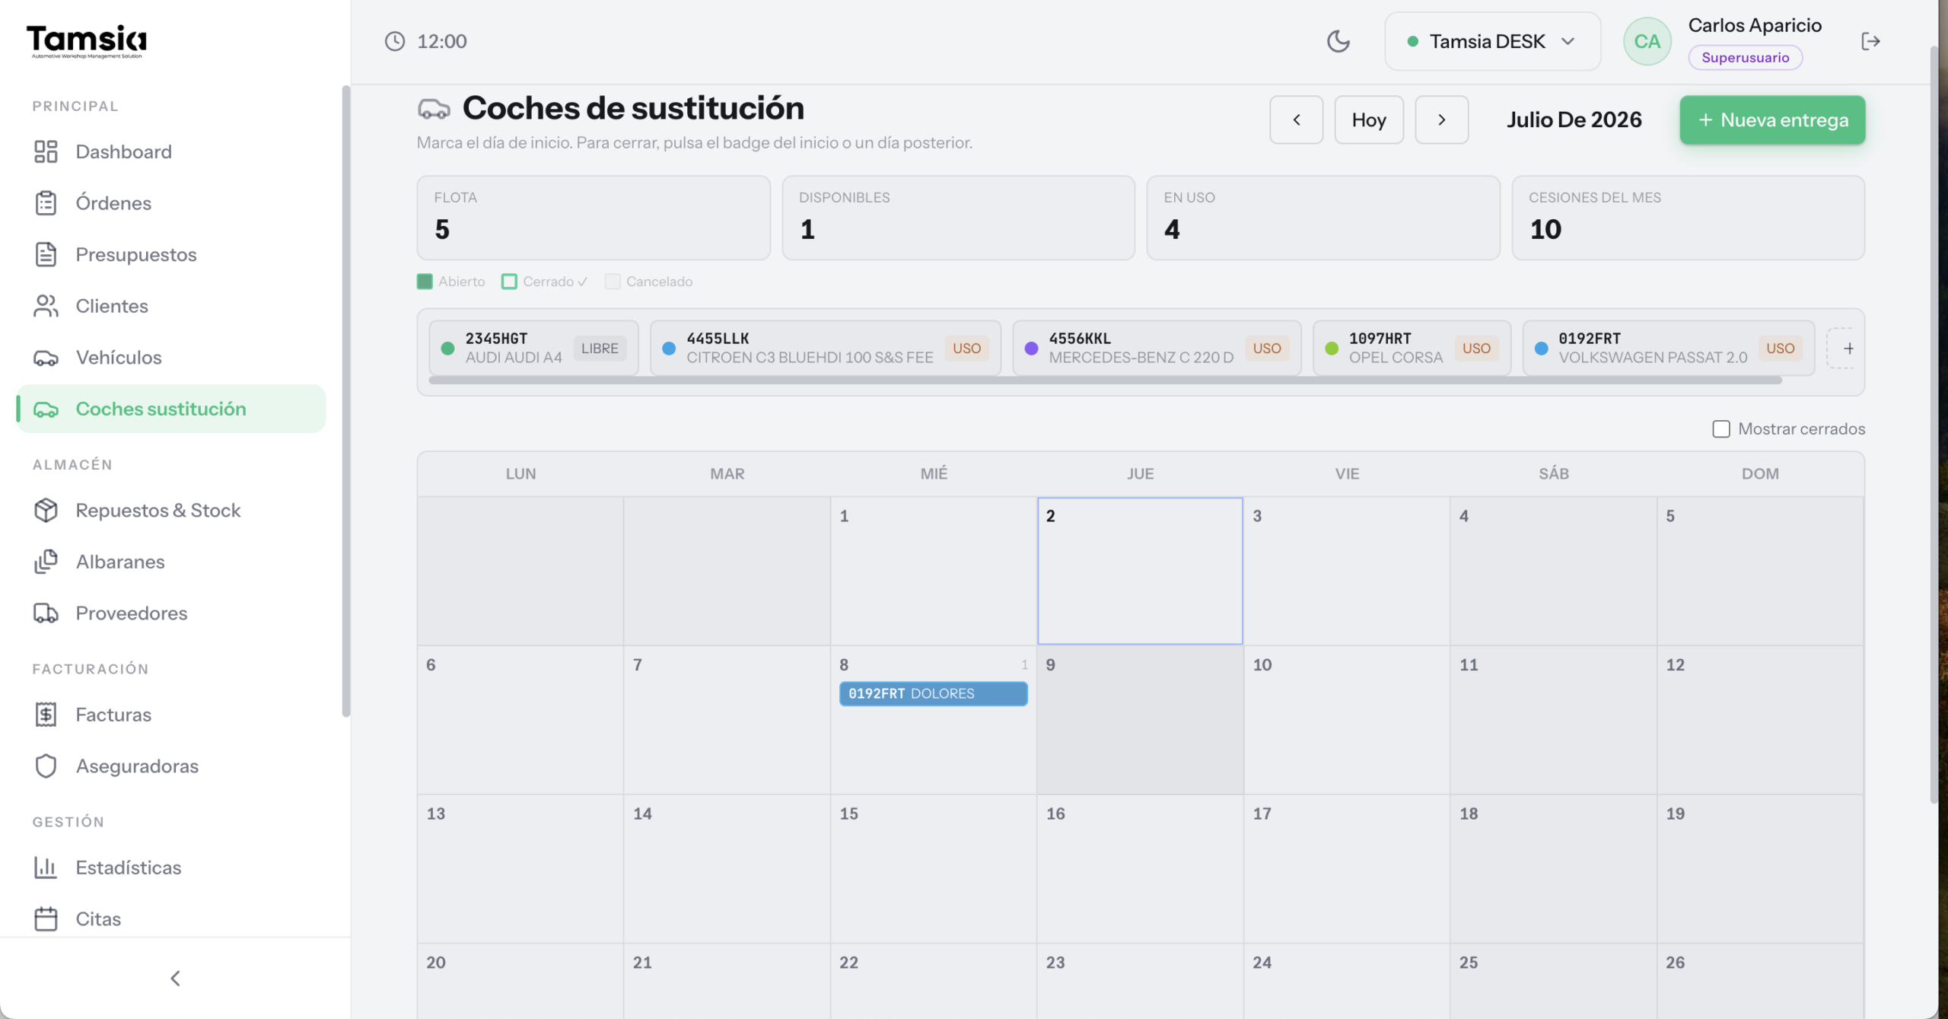Viewport: 1948px width, 1019px height.
Task: Open the Proveedores menu item label
Action: [x=132, y=613]
